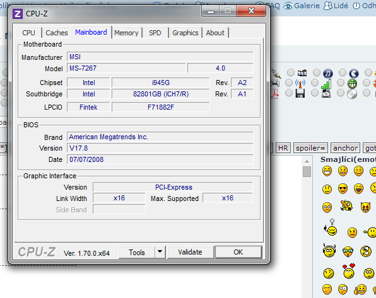Choose the radio button beside the green grin icon
The image size is (376, 298).
pos(341,83)
